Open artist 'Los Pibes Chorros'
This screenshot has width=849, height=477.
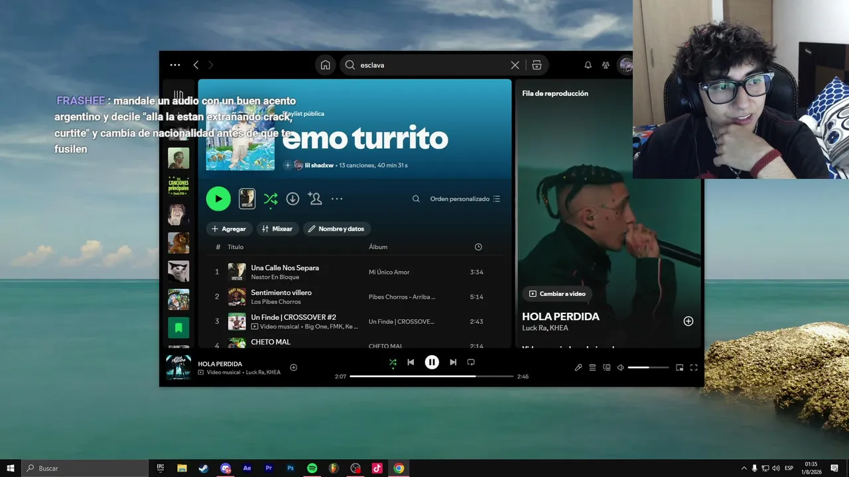pyautogui.click(x=276, y=301)
